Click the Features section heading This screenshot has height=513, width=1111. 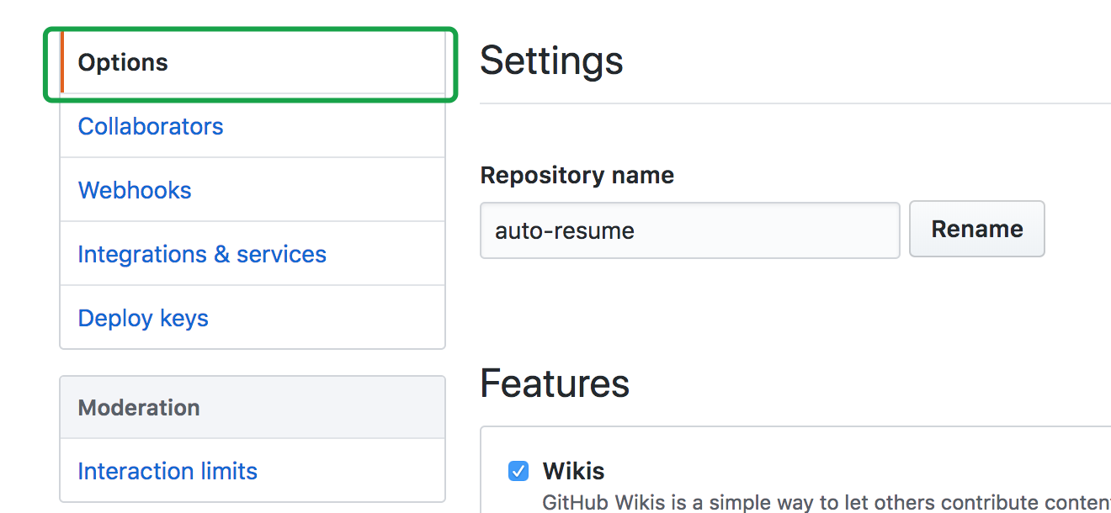555,384
